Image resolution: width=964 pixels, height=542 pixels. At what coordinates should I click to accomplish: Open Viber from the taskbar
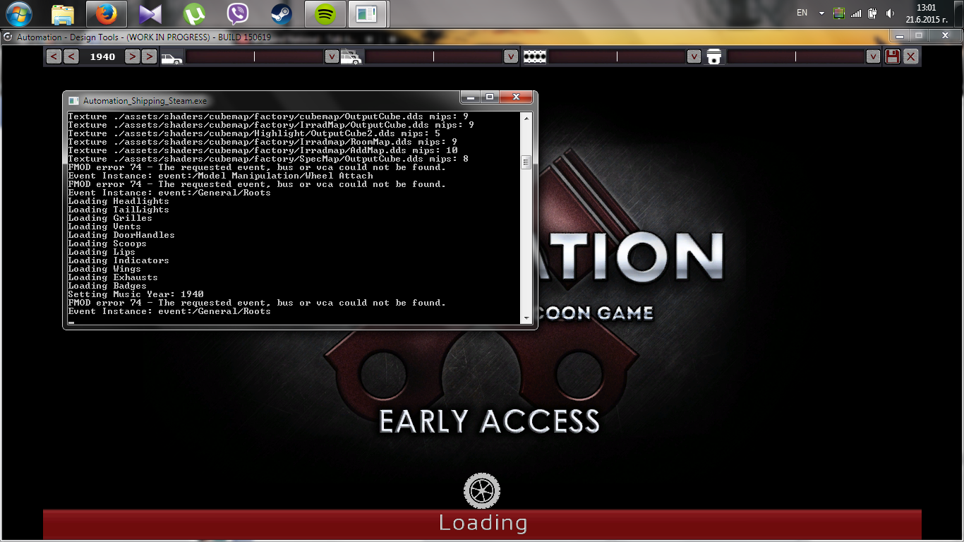[x=237, y=13]
